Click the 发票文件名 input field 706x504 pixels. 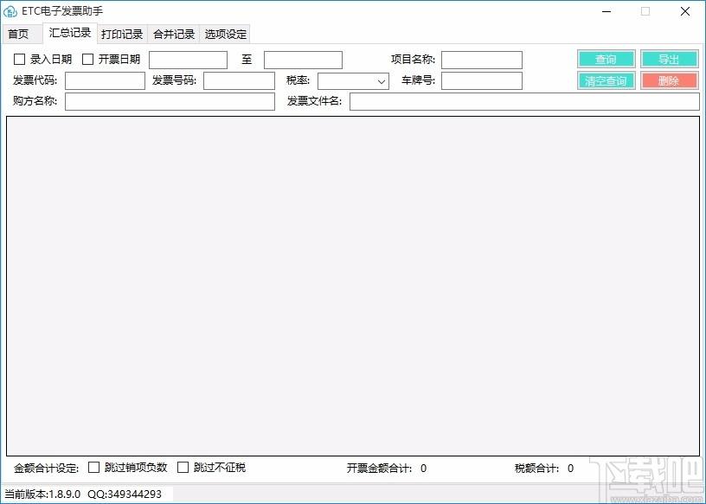(524, 102)
